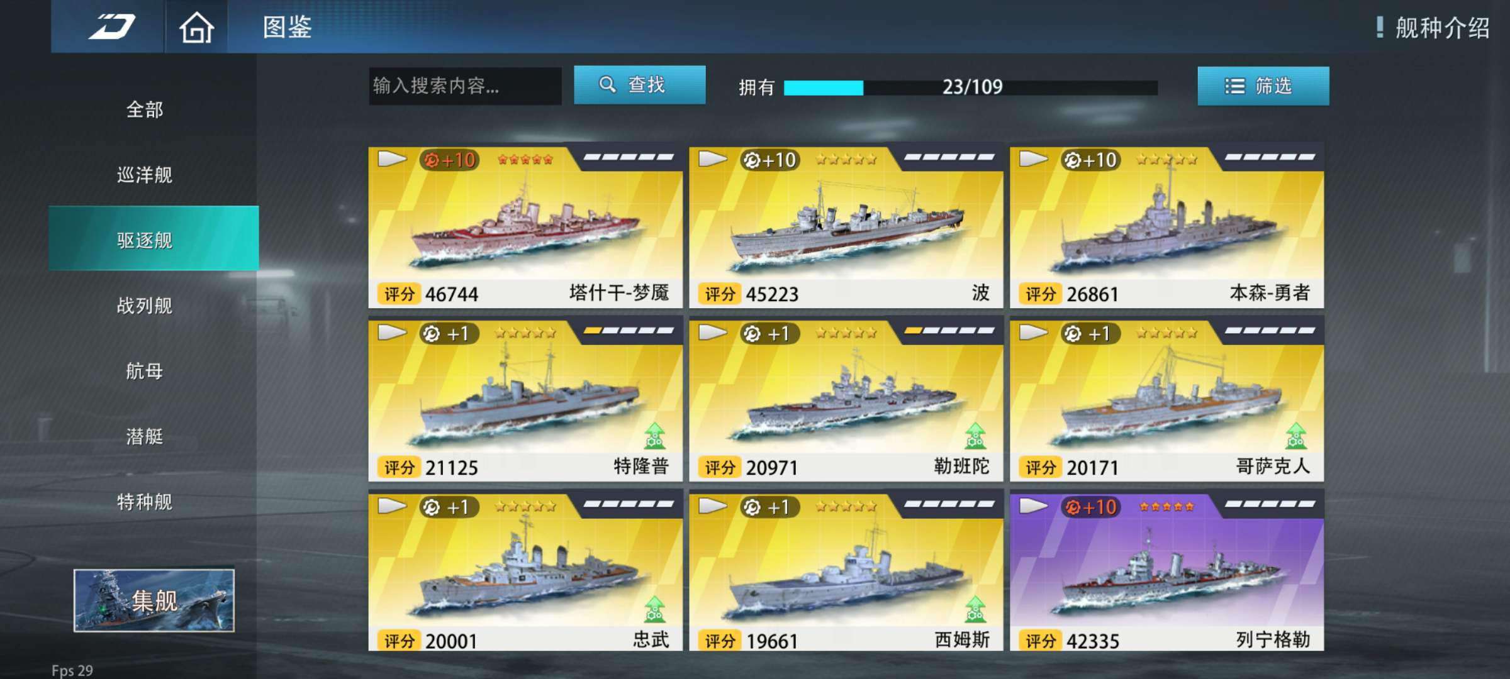Click the 查找 search button
This screenshot has height=679, width=1510.
click(639, 85)
